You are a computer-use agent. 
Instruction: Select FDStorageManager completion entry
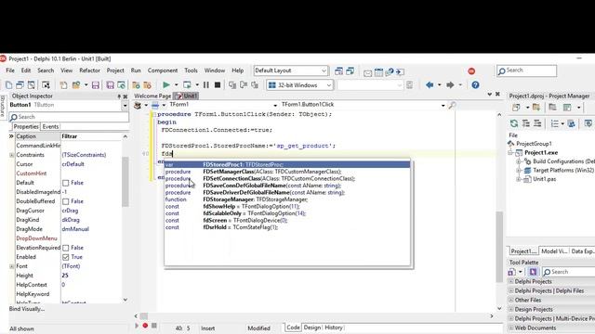[x=287, y=199]
